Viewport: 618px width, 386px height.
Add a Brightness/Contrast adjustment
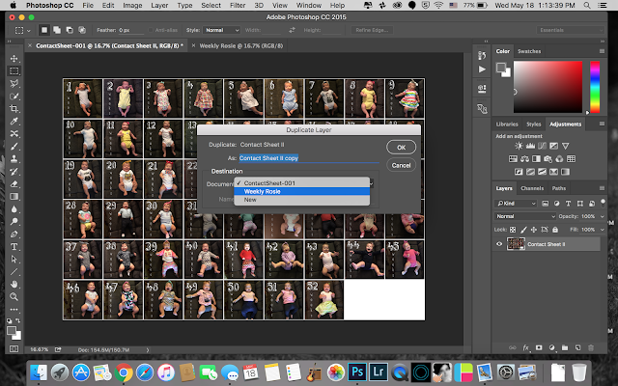[519, 146]
